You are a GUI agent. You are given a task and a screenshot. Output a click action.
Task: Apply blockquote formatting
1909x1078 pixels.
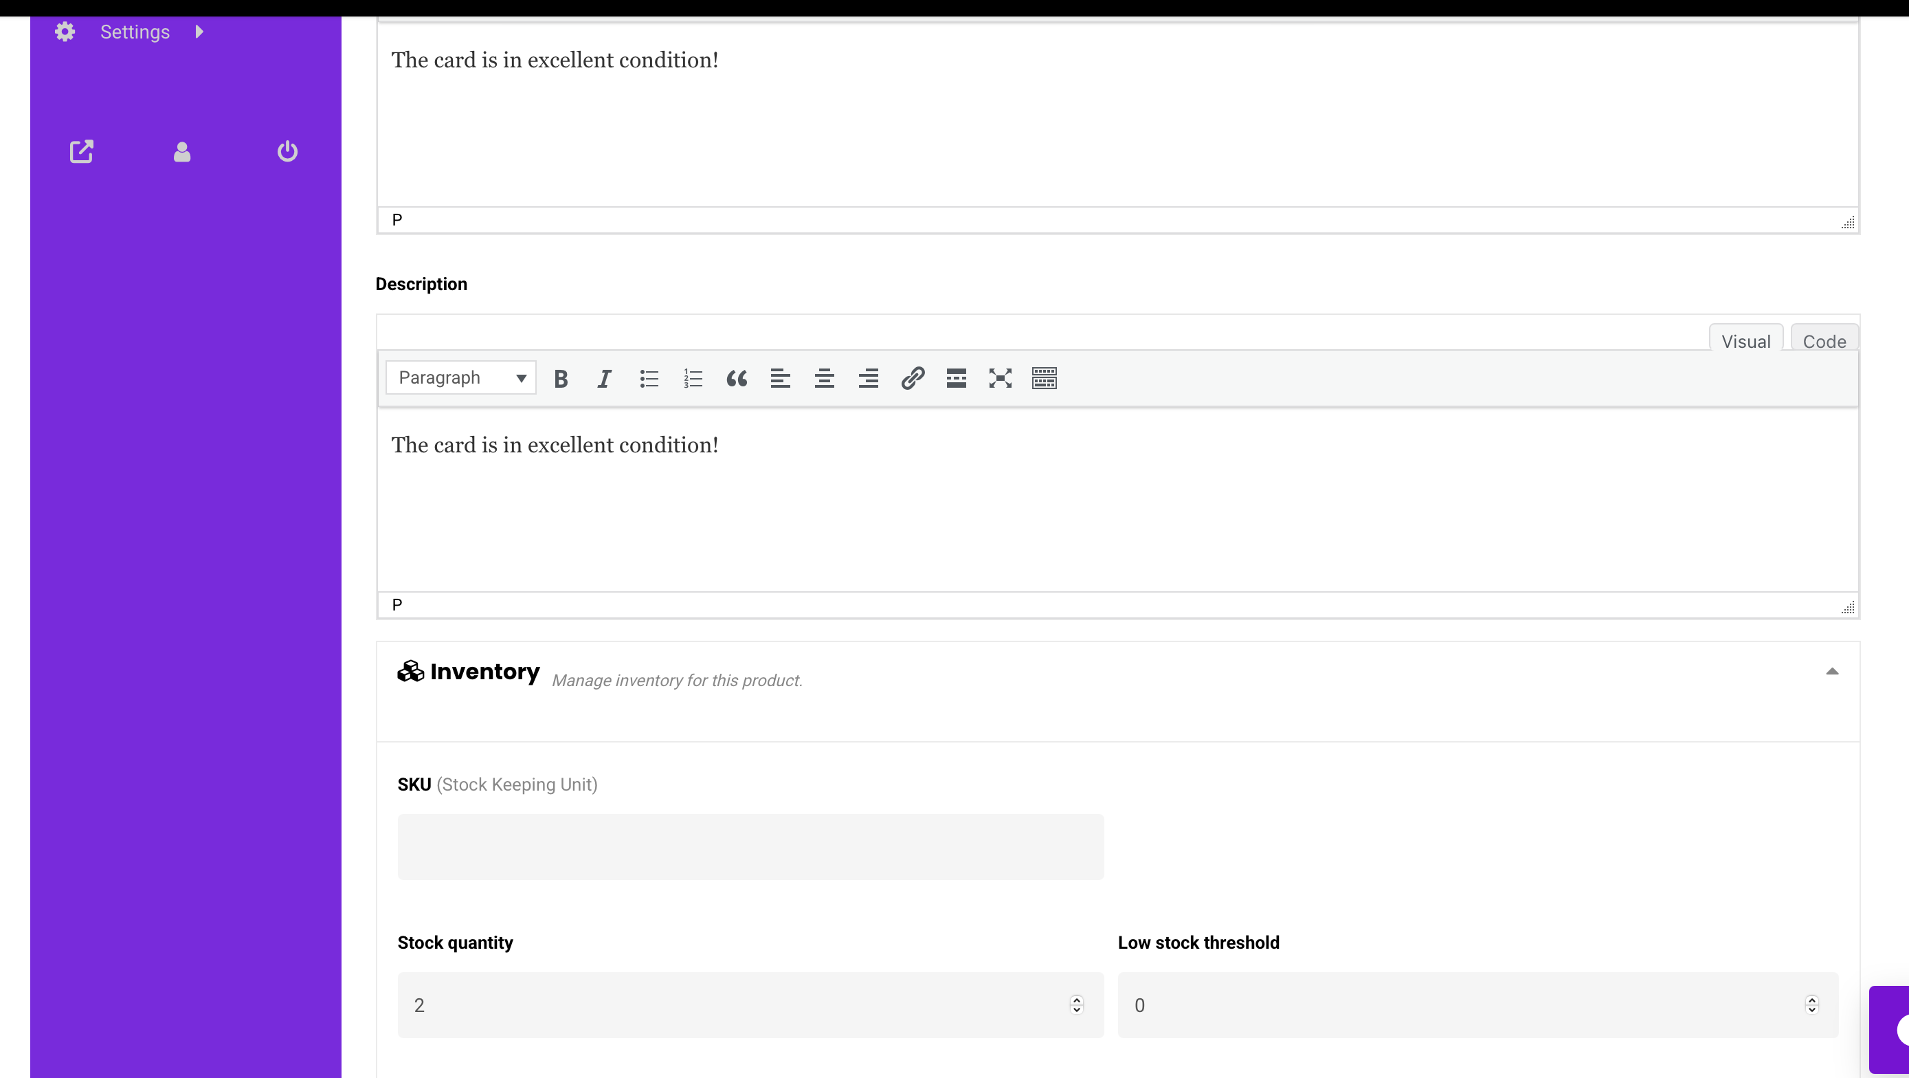[x=737, y=379]
